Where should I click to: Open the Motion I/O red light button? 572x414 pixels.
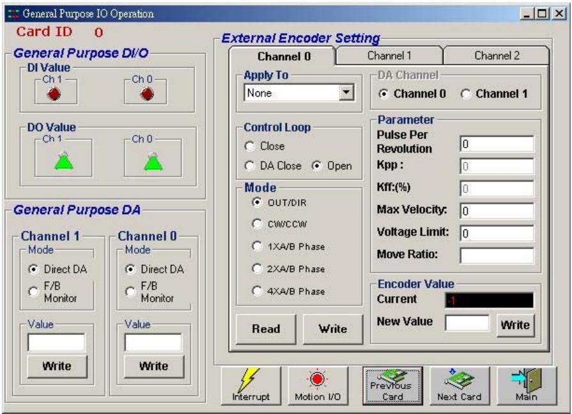(318, 385)
